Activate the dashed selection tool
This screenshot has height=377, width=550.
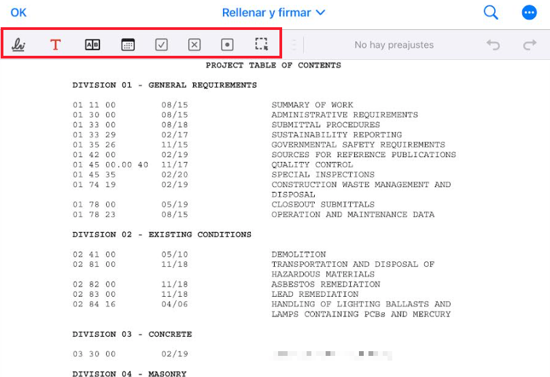pyautogui.click(x=261, y=45)
